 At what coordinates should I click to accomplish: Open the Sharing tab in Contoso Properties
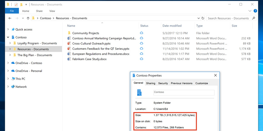point(150,83)
